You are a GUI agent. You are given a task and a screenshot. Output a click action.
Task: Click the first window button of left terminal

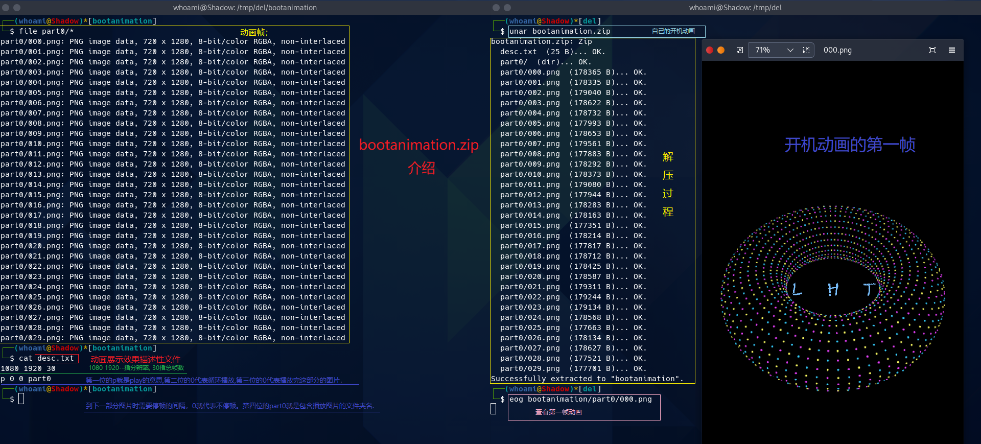(6, 8)
